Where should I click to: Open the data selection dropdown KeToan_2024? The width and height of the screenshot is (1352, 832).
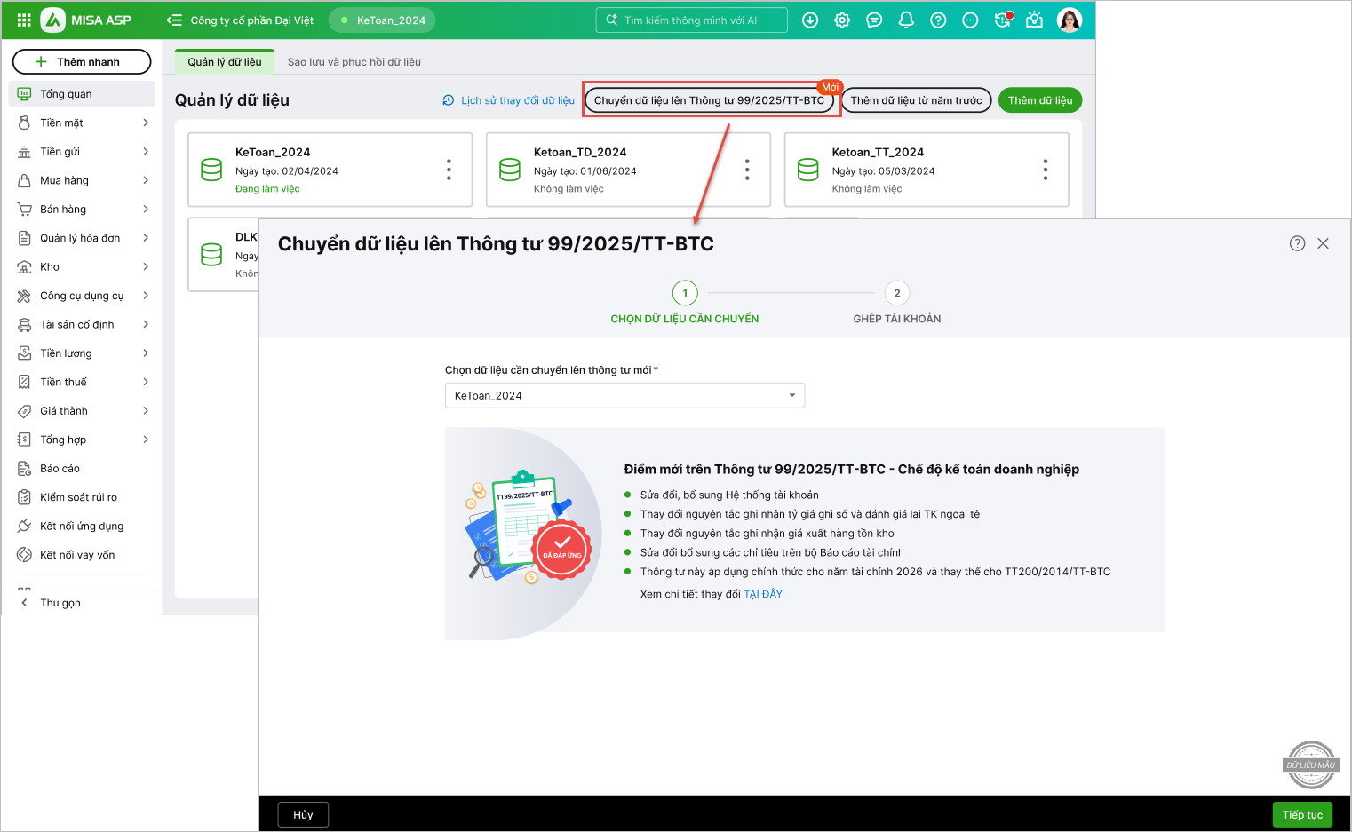tap(624, 395)
